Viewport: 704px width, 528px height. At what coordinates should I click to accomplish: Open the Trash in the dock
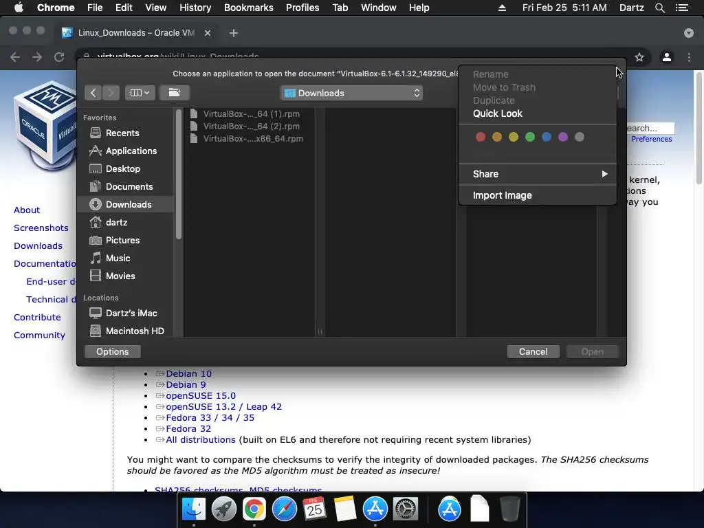tap(509, 509)
